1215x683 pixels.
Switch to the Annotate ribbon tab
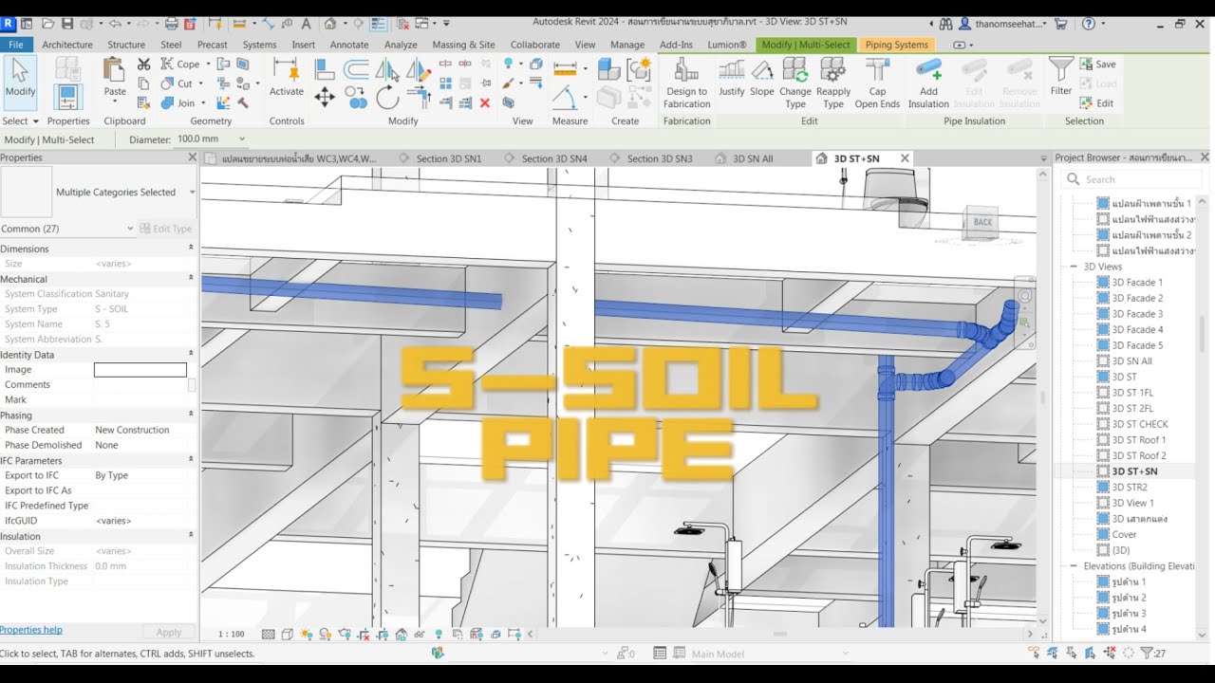point(349,45)
